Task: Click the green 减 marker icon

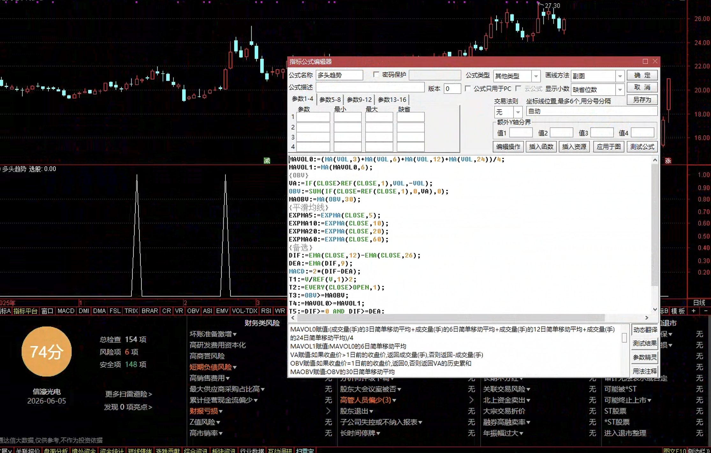Action: click(267, 161)
